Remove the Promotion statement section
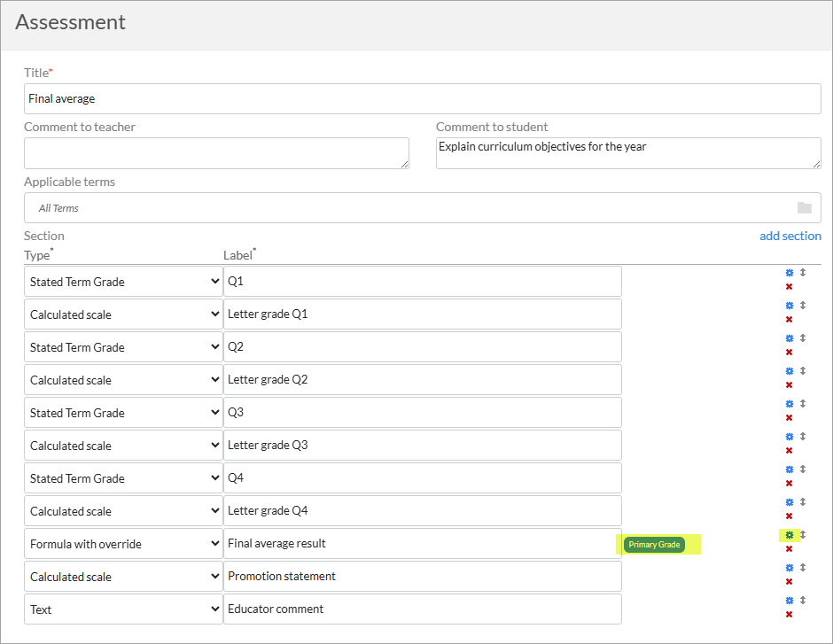The width and height of the screenshot is (833, 644). coord(789,582)
